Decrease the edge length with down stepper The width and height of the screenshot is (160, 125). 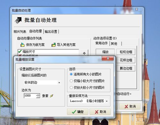point(38,97)
